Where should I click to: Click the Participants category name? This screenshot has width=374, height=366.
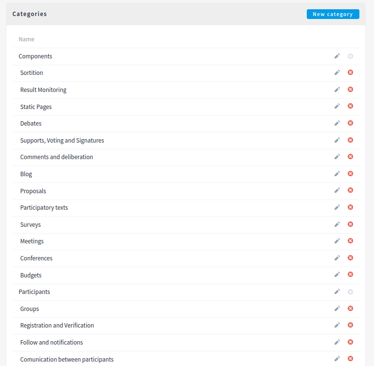click(x=34, y=292)
